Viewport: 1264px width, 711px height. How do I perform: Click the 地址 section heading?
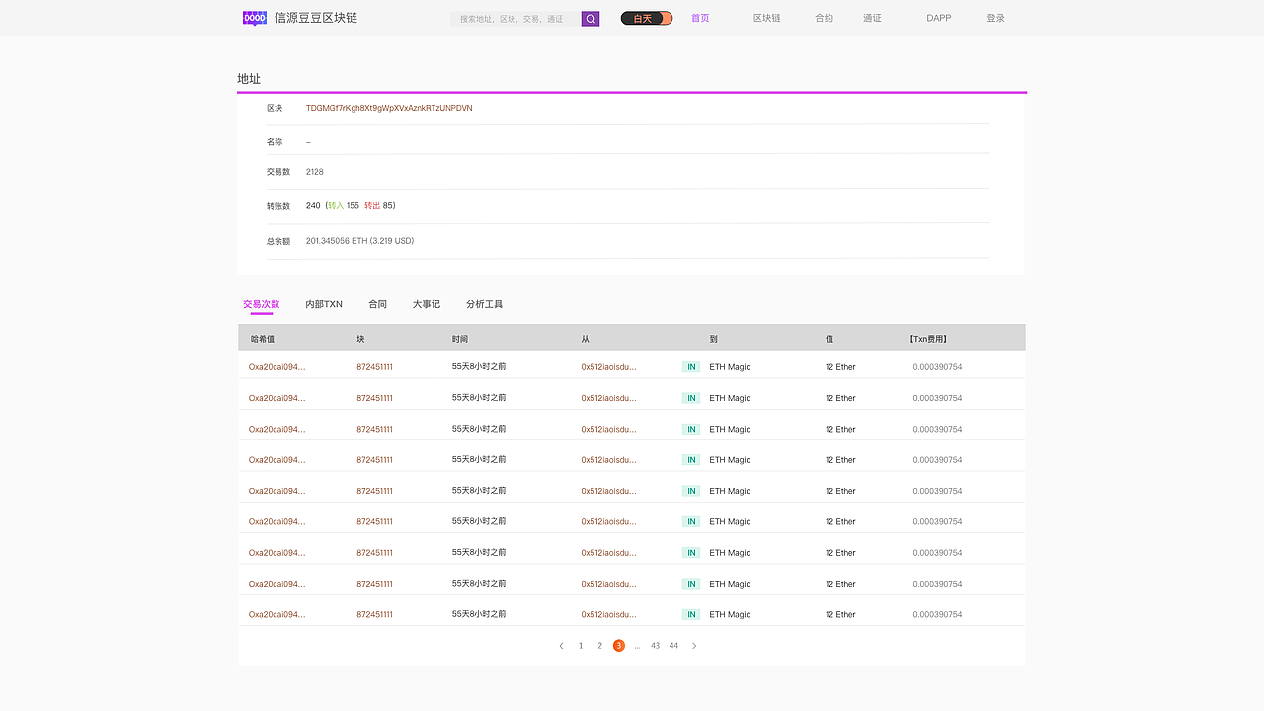tap(249, 79)
